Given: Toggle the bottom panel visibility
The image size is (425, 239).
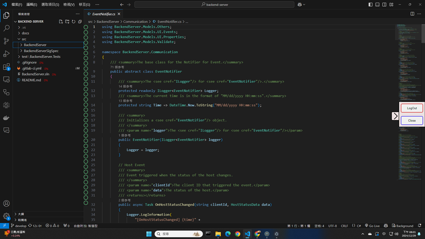Looking at the screenshot, I should coord(378,4).
